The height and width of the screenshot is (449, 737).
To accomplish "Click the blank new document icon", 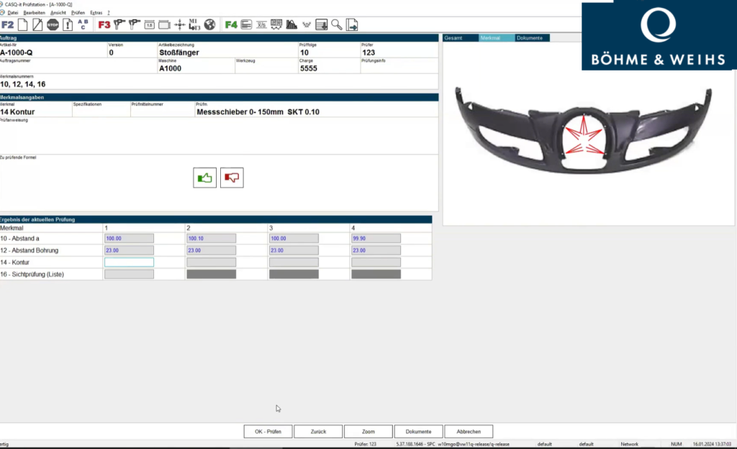I will coord(22,24).
